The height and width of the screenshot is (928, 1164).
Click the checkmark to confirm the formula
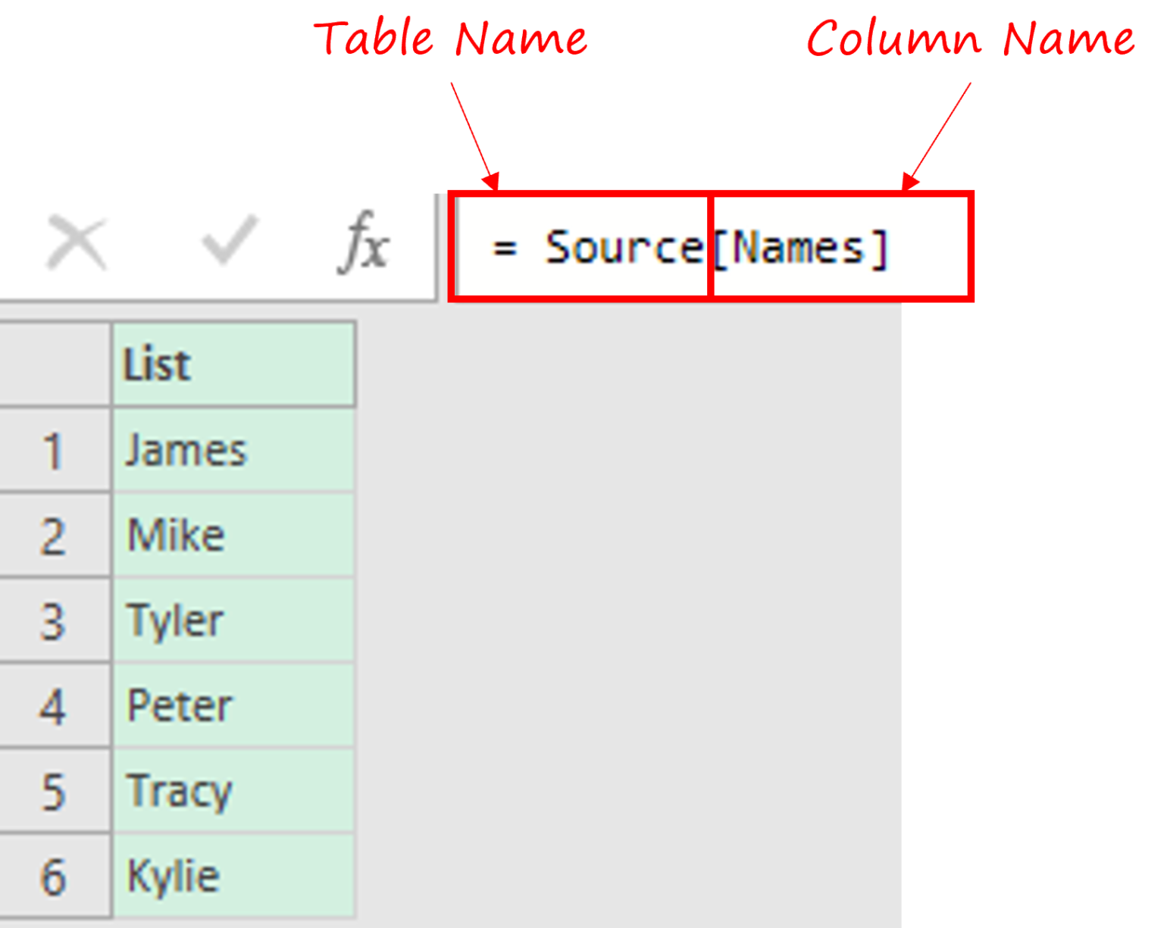[230, 241]
